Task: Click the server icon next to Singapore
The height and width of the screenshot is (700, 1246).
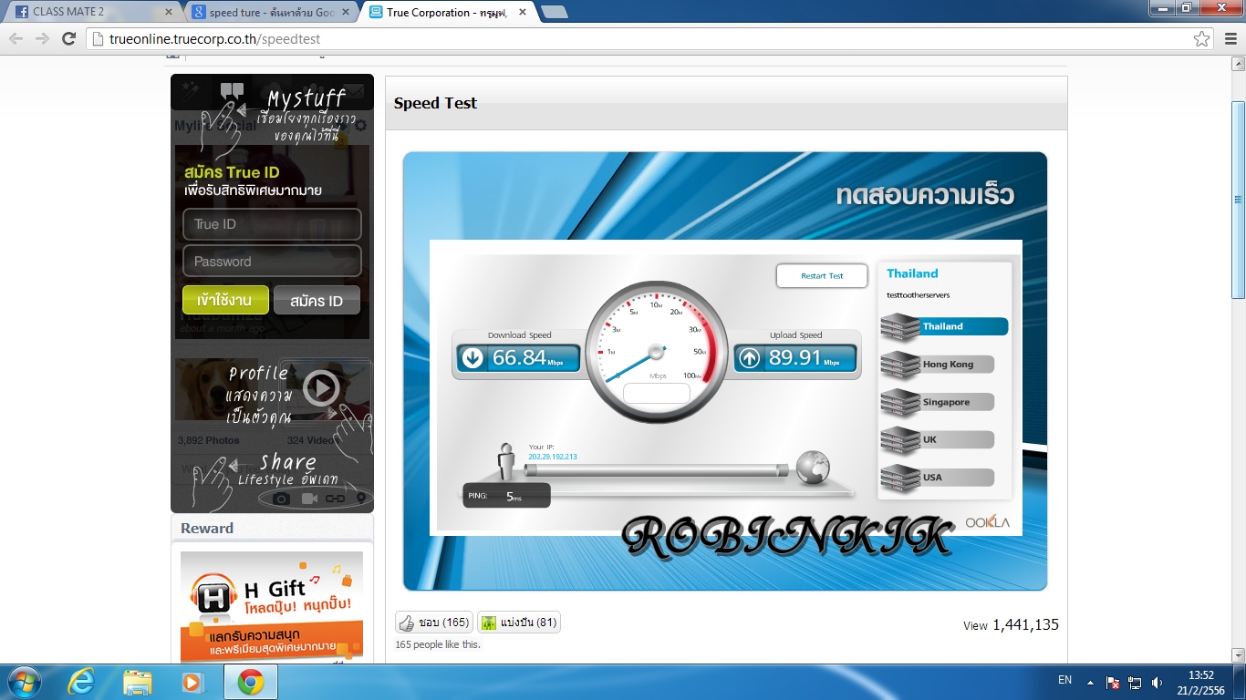Action: [900, 402]
